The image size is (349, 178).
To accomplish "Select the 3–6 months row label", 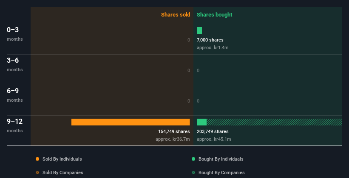I will click(x=15, y=64).
